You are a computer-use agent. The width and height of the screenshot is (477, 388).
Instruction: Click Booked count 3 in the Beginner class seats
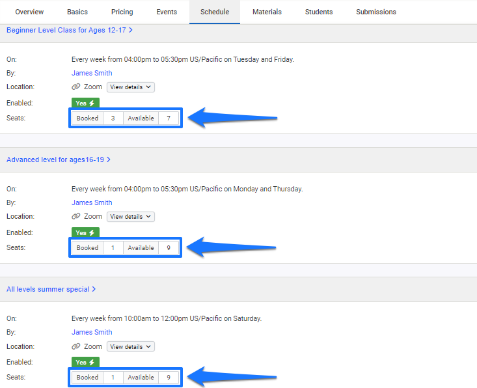(x=113, y=118)
